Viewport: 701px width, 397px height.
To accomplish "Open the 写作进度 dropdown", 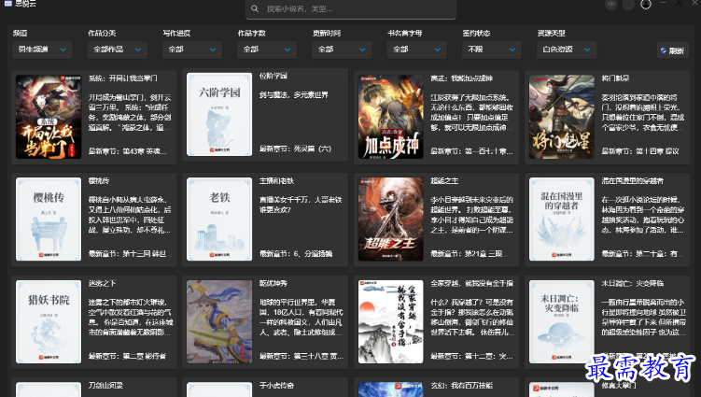I will coord(191,50).
